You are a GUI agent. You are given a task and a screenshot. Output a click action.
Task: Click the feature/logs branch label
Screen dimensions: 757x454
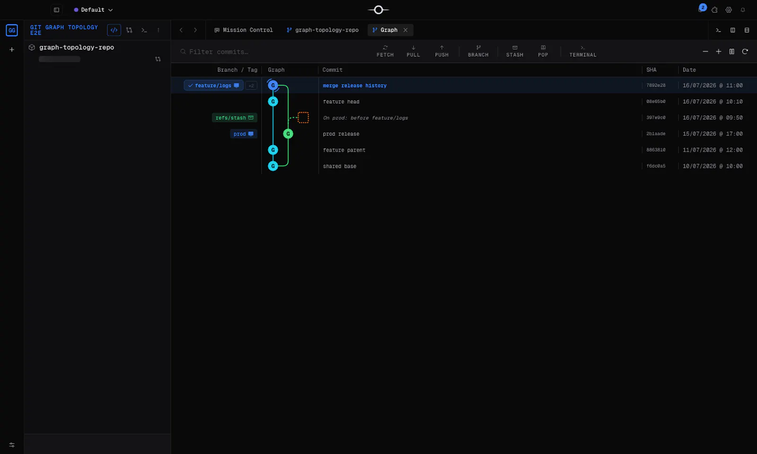213,86
